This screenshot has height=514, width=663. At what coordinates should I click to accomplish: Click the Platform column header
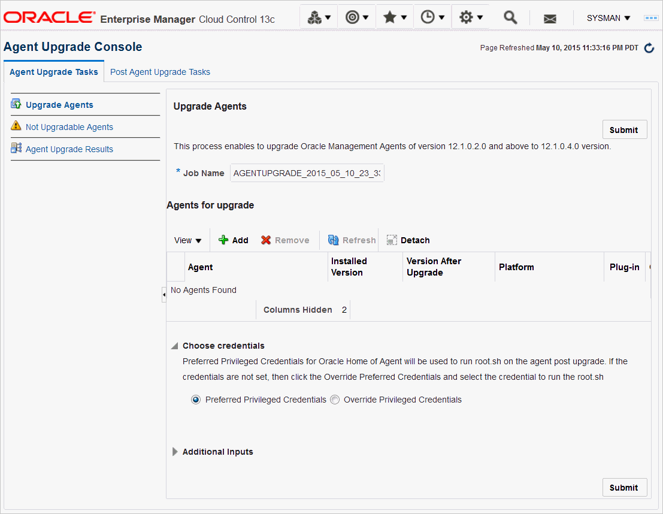coord(550,267)
